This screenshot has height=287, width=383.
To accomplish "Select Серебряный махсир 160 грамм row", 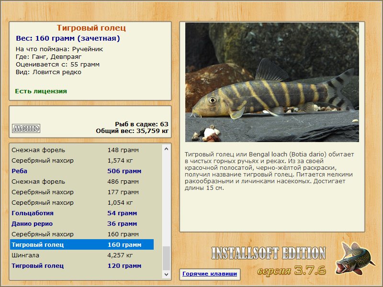I will point(82,234).
